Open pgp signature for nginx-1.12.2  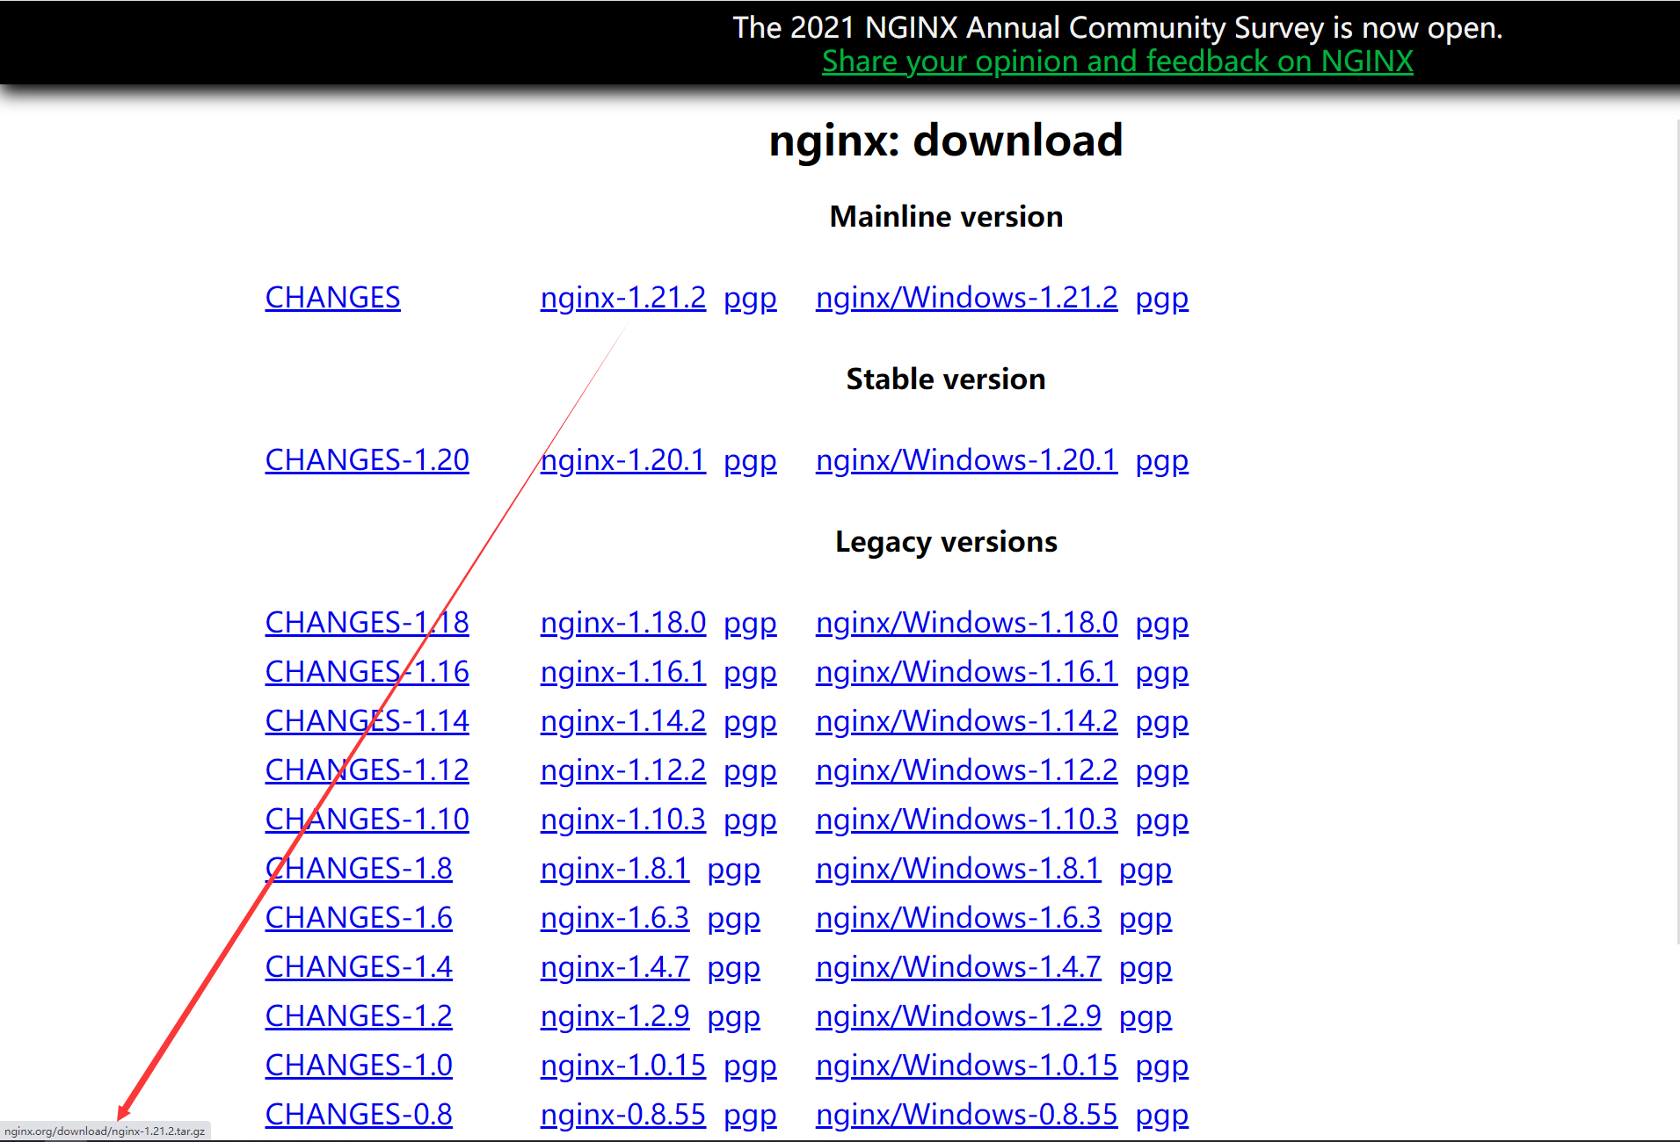(x=750, y=770)
